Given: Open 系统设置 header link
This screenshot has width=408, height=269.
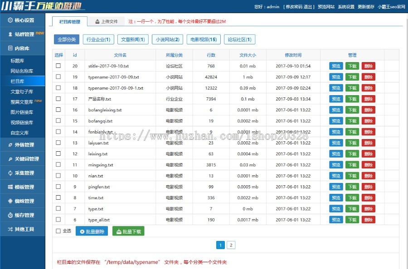Looking at the screenshot, I should (346, 7).
